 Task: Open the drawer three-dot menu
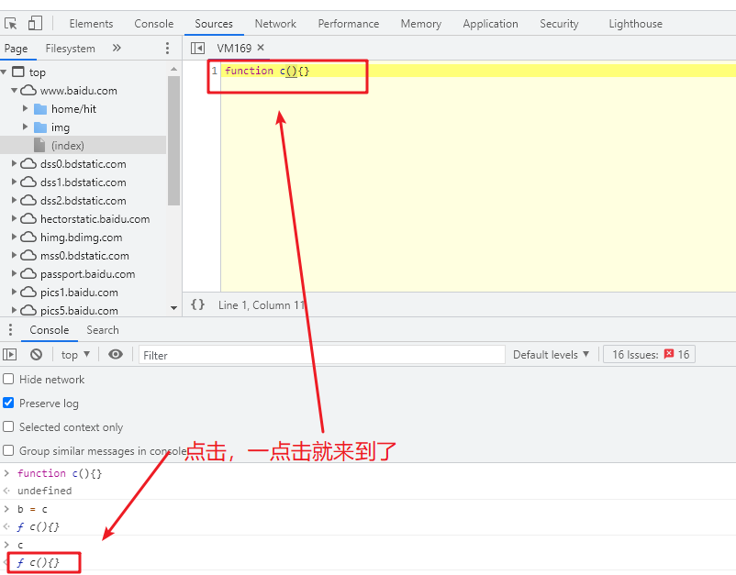pyautogui.click(x=10, y=329)
